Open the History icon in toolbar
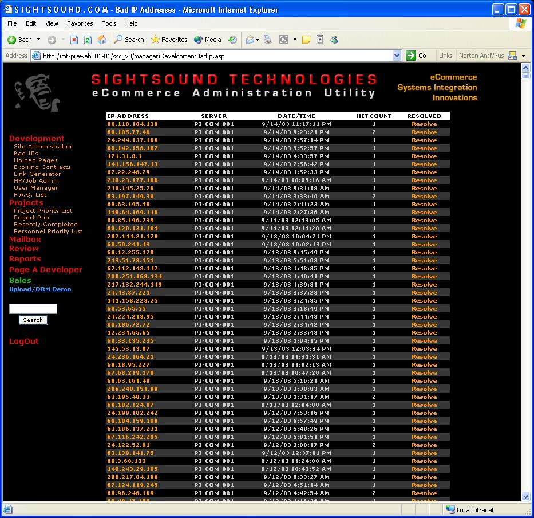534x518 pixels. coord(232,40)
